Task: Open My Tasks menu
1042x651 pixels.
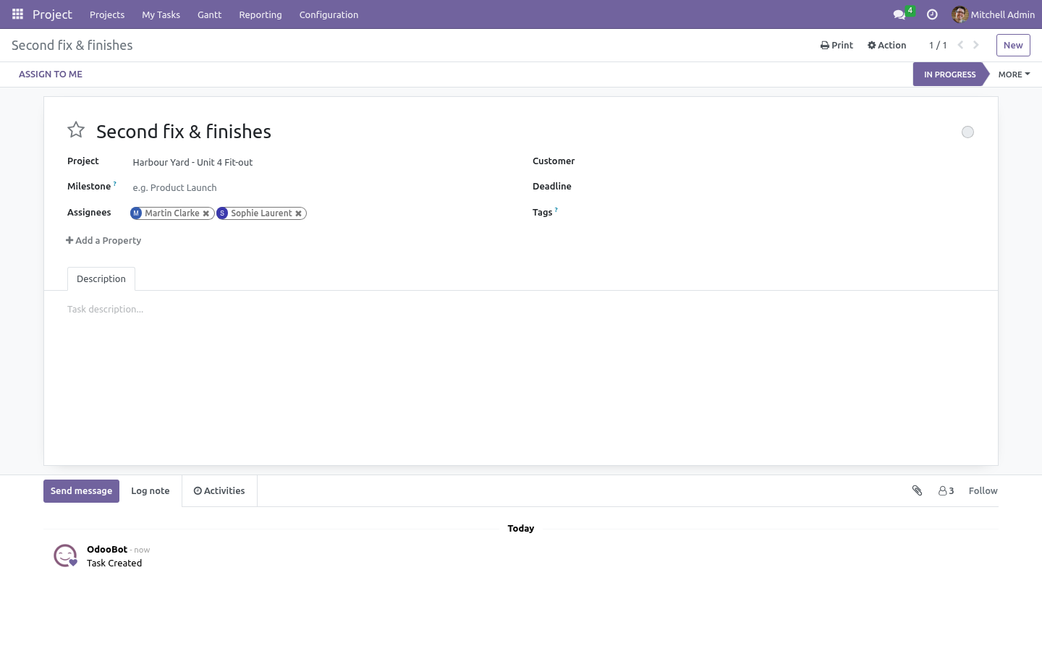Action: [x=161, y=14]
